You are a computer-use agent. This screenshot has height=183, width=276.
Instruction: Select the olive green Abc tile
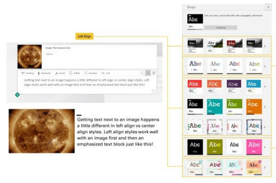[215, 147]
